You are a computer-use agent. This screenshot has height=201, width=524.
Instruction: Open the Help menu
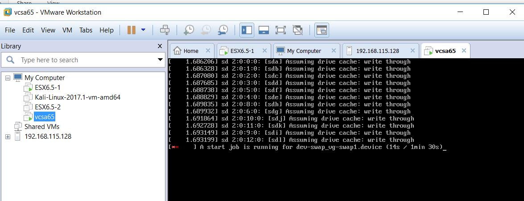[107, 30]
